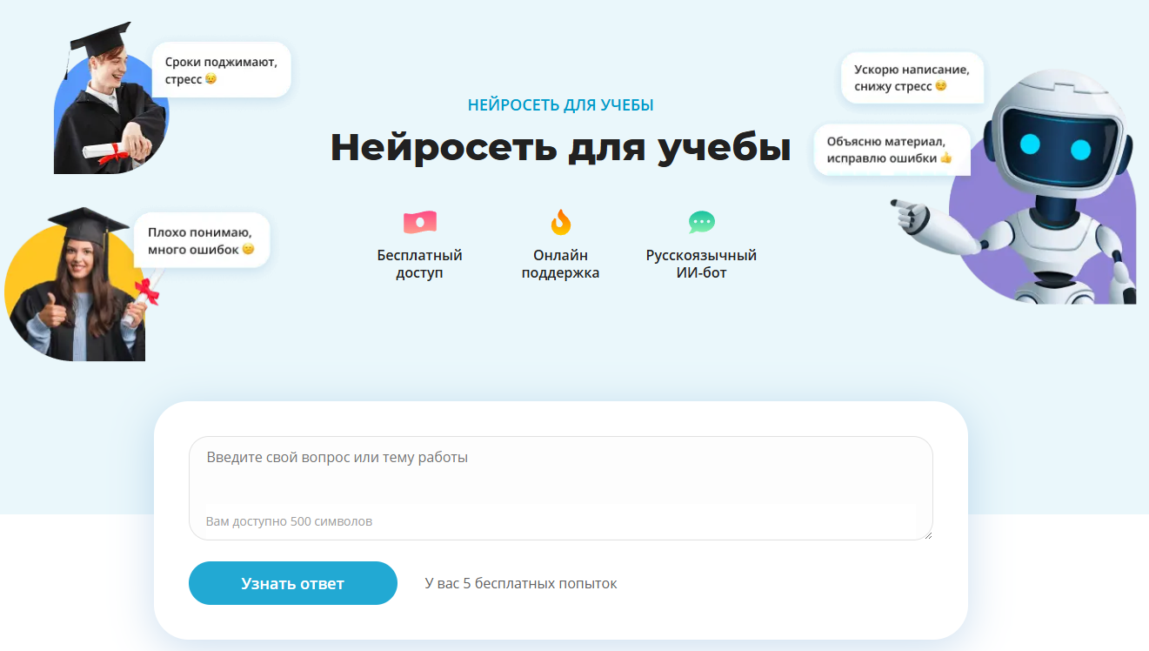
Task: Click the emoji after 'стресс' in the top-left bubble
Action: 210,79
